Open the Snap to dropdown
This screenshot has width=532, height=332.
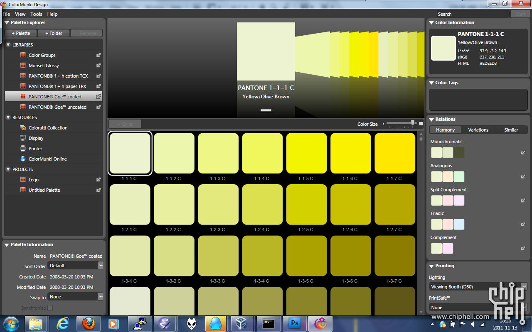click(x=76, y=297)
